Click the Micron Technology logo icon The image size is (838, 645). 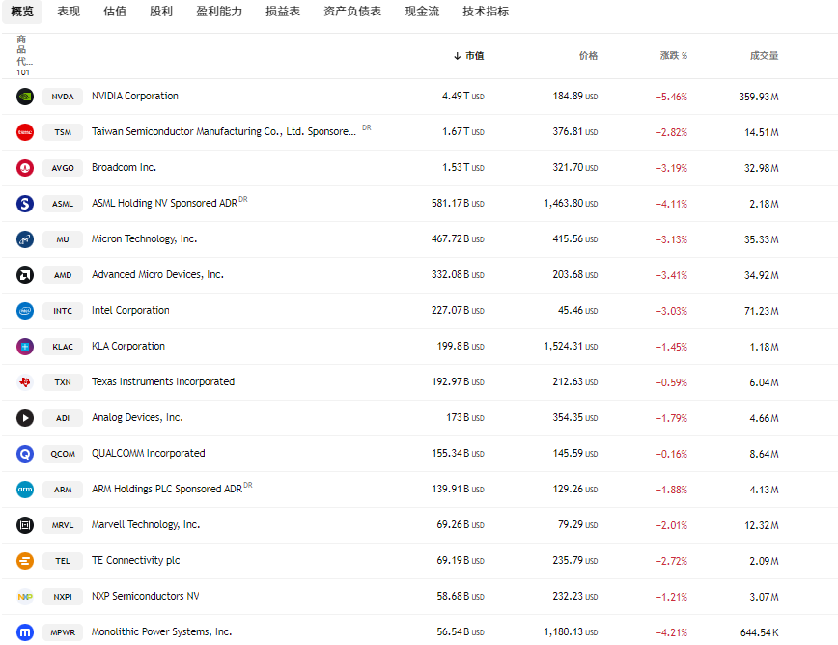click(25, 239)
